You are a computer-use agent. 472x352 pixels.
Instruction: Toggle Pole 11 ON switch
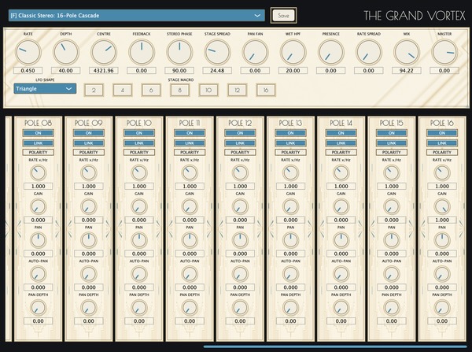click(x=190, y=133)
